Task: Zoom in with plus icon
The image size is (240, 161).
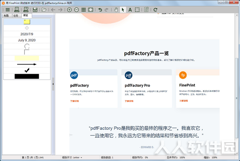Action: (69, 10)
